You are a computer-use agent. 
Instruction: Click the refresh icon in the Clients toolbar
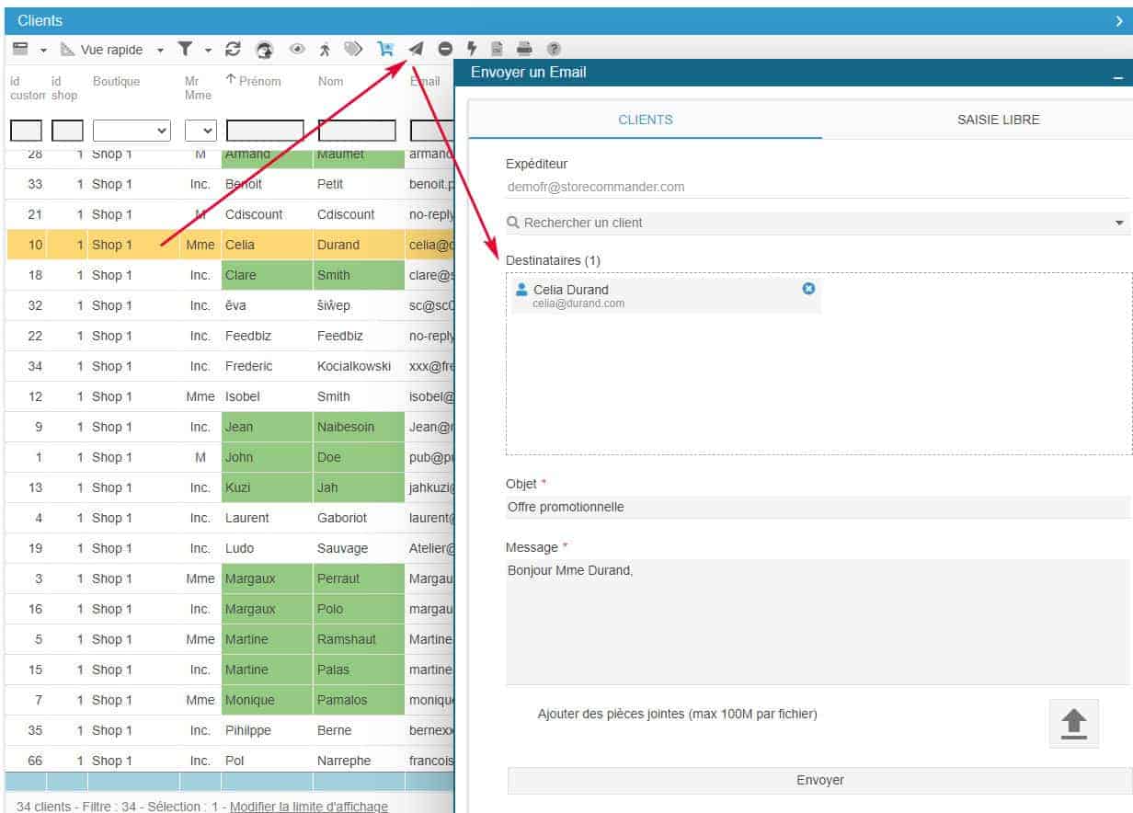(233, 50)
